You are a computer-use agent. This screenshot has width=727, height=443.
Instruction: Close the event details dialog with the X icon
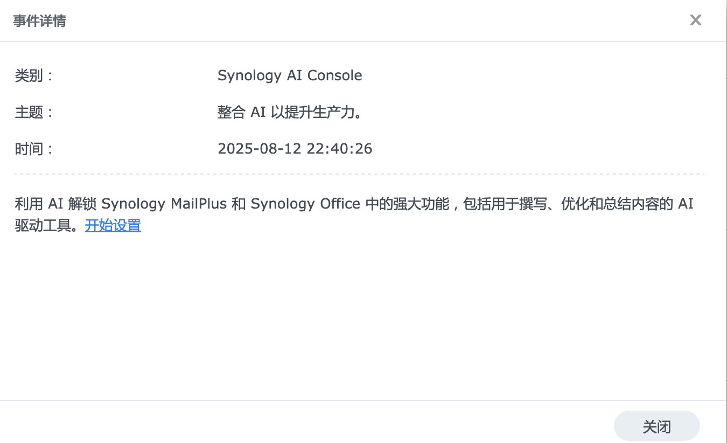(695, 20)
